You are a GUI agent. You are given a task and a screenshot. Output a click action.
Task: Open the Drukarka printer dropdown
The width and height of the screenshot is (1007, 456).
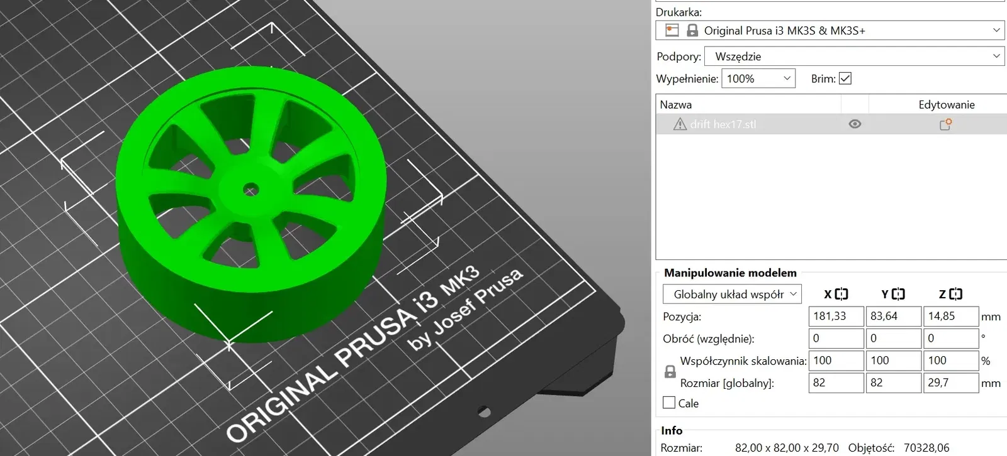click(830, 30)
